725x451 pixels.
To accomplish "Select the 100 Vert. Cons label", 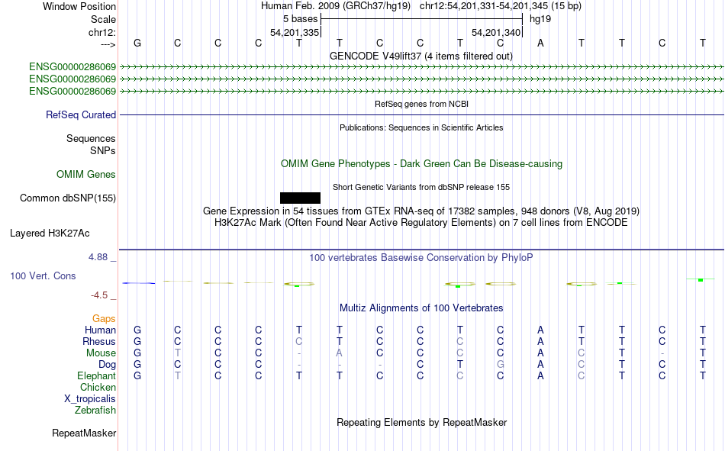I will coord(43,275).
